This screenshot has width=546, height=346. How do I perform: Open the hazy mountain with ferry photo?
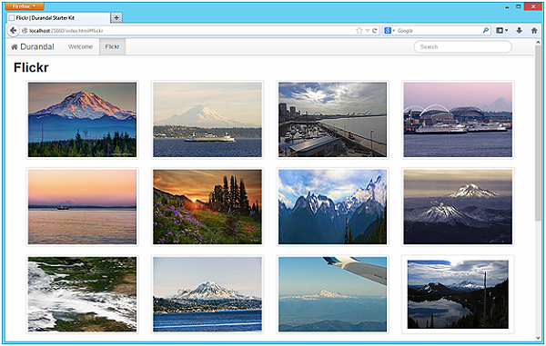[207, 120]
